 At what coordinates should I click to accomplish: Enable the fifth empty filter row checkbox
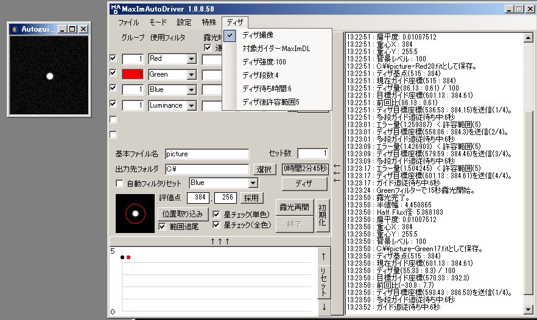pyautogui.click(x=113, y=119)
